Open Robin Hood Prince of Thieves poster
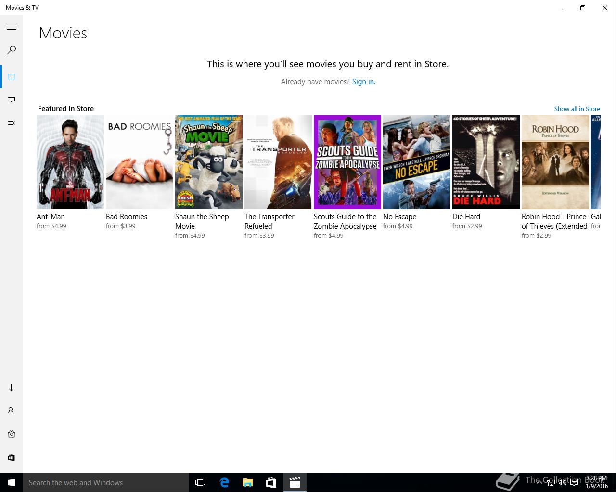 point(555,162)
